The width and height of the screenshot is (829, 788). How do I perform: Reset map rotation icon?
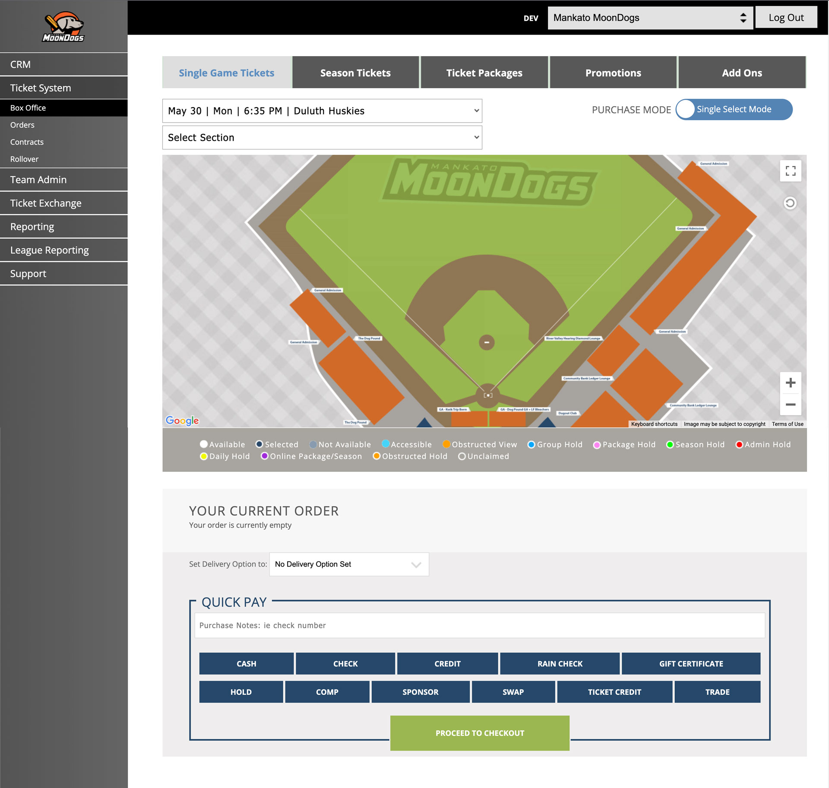pyautogui.click(x=790, y=203)
